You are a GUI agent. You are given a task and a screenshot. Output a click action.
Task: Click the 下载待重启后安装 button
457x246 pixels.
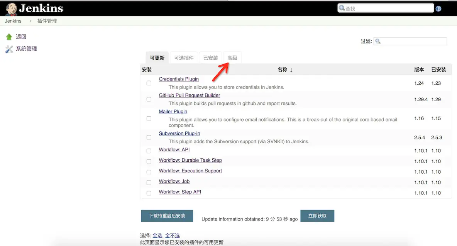167,216
